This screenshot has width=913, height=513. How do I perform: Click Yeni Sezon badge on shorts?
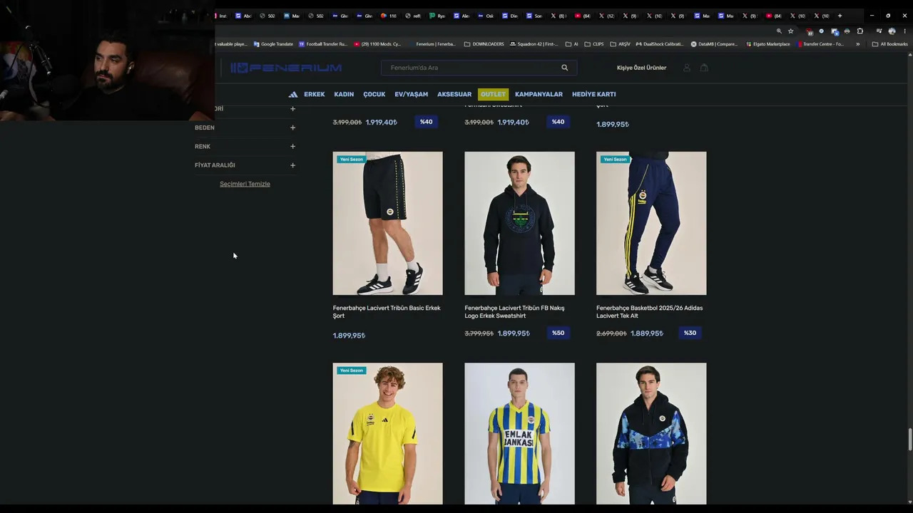pyautogui.click(x=352, y=160)
